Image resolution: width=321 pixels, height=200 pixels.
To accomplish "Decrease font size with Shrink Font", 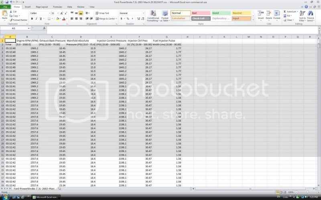I will tap(66, 13).
